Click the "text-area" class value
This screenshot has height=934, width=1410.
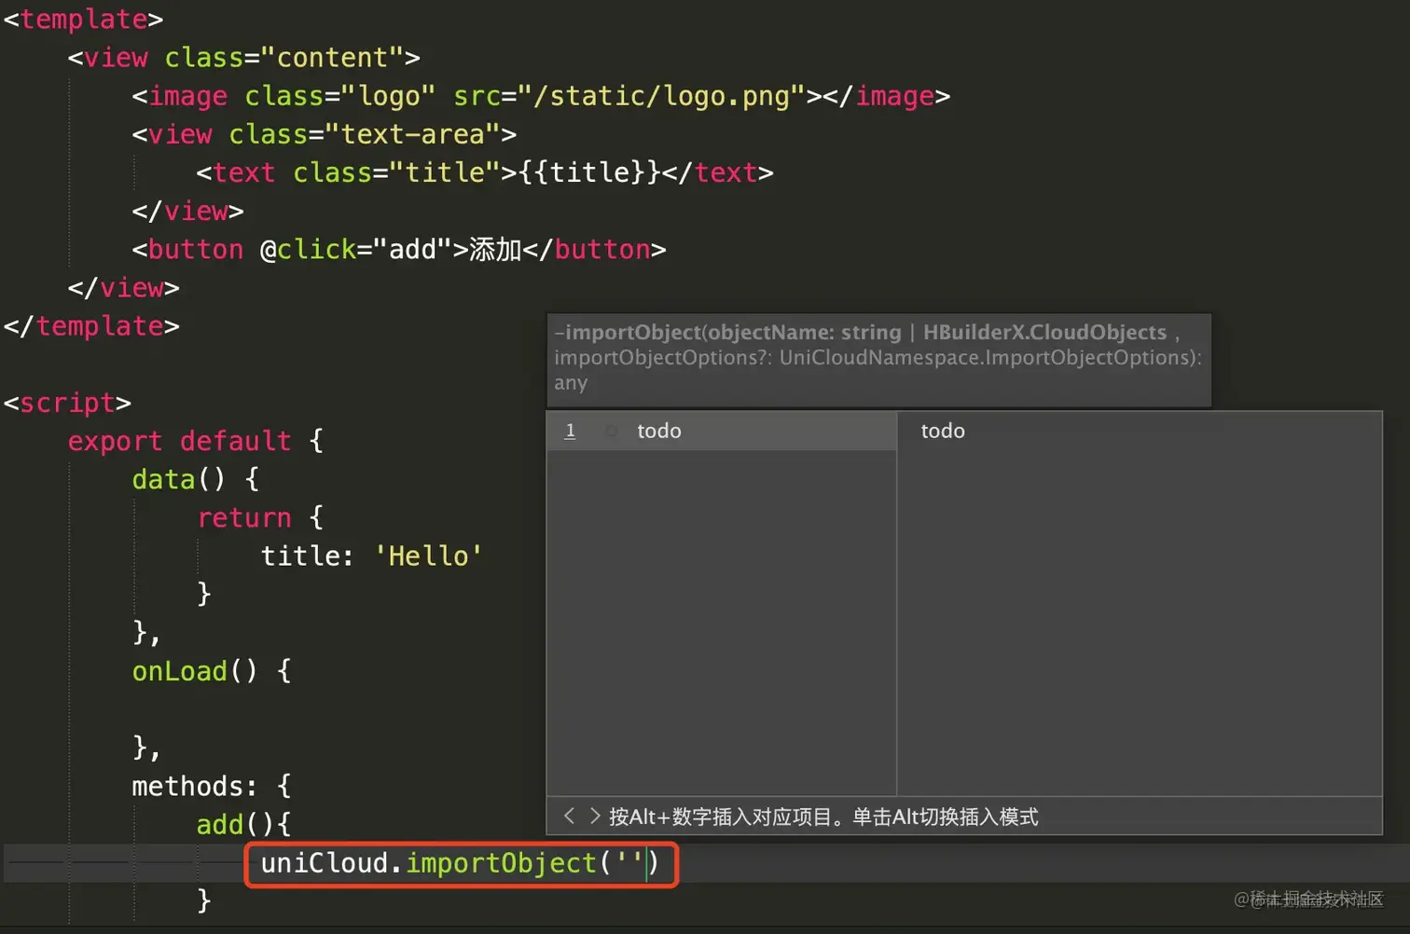click(413, 134)
